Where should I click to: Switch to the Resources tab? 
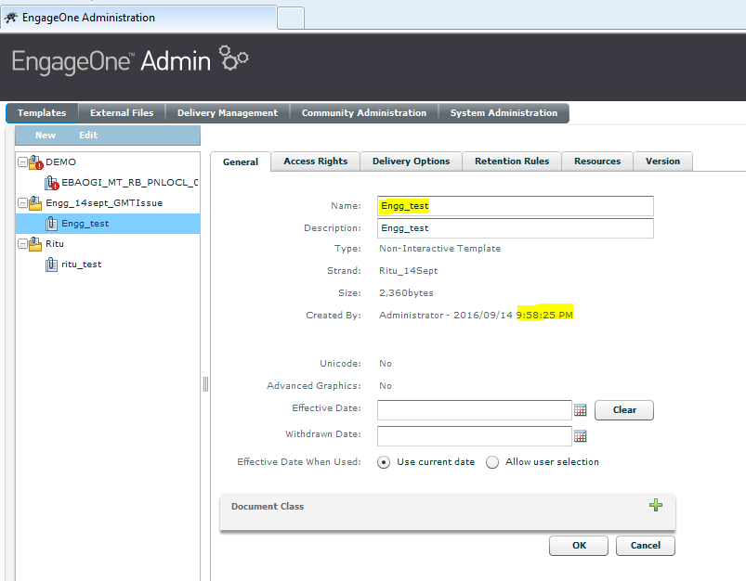pos(597,161)
